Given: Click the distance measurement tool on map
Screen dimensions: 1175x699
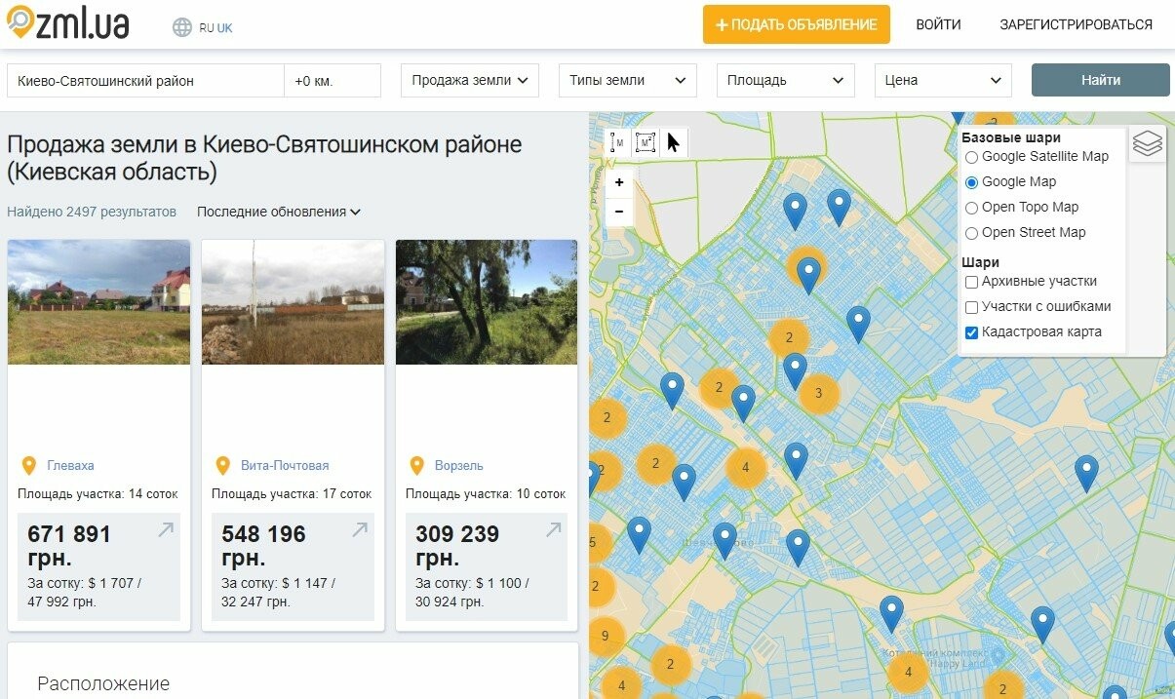Looking at the screenshot, I should 618,143.
